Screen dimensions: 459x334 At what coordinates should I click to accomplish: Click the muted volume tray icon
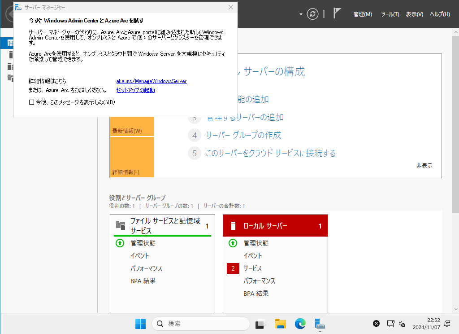402,324
